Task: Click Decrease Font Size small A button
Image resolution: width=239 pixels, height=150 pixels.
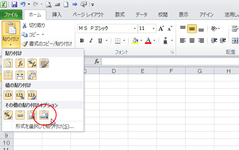Action: pos(170,29)
